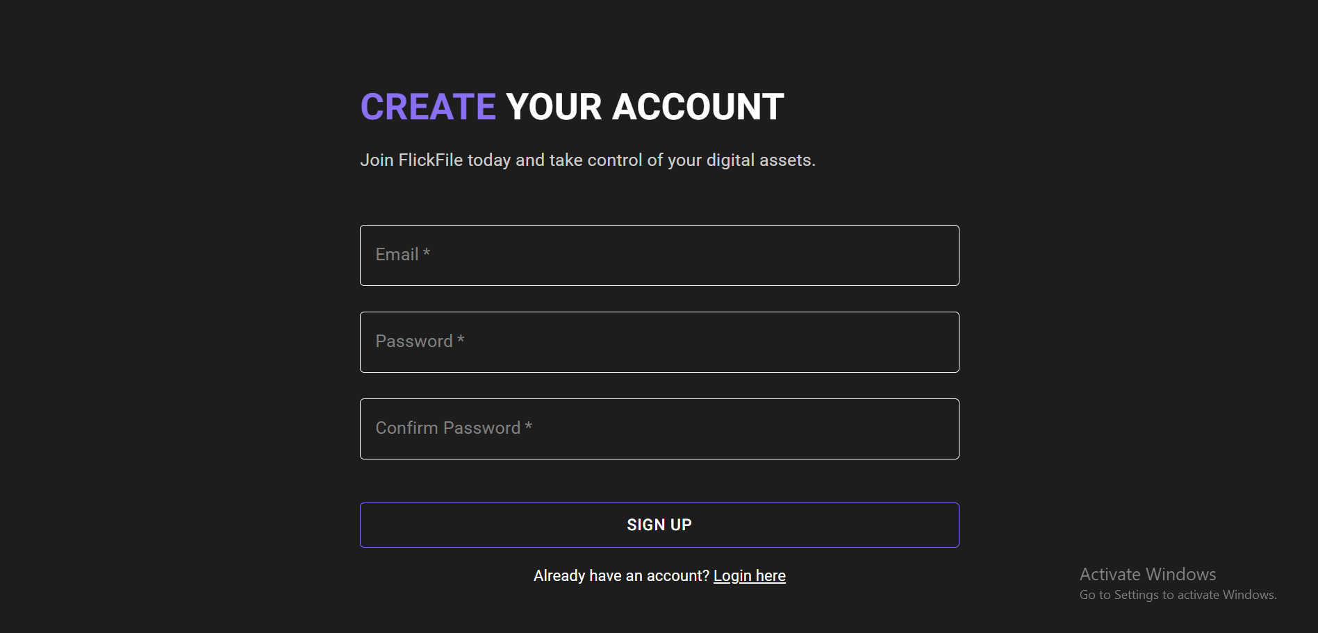Click the word "YOUR" in heading

pos(554,107)
